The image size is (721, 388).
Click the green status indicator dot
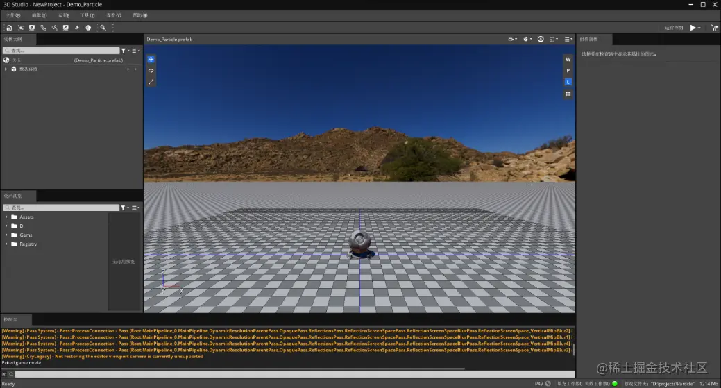pos(615,383)
